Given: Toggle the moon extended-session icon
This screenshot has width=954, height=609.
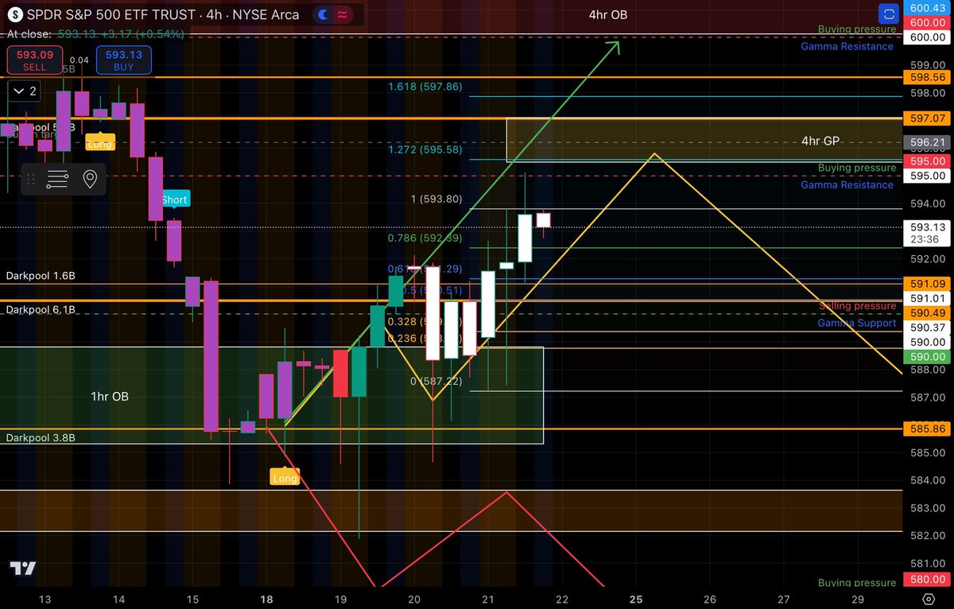Looking at the screenshot, I should tap(324, 14).
